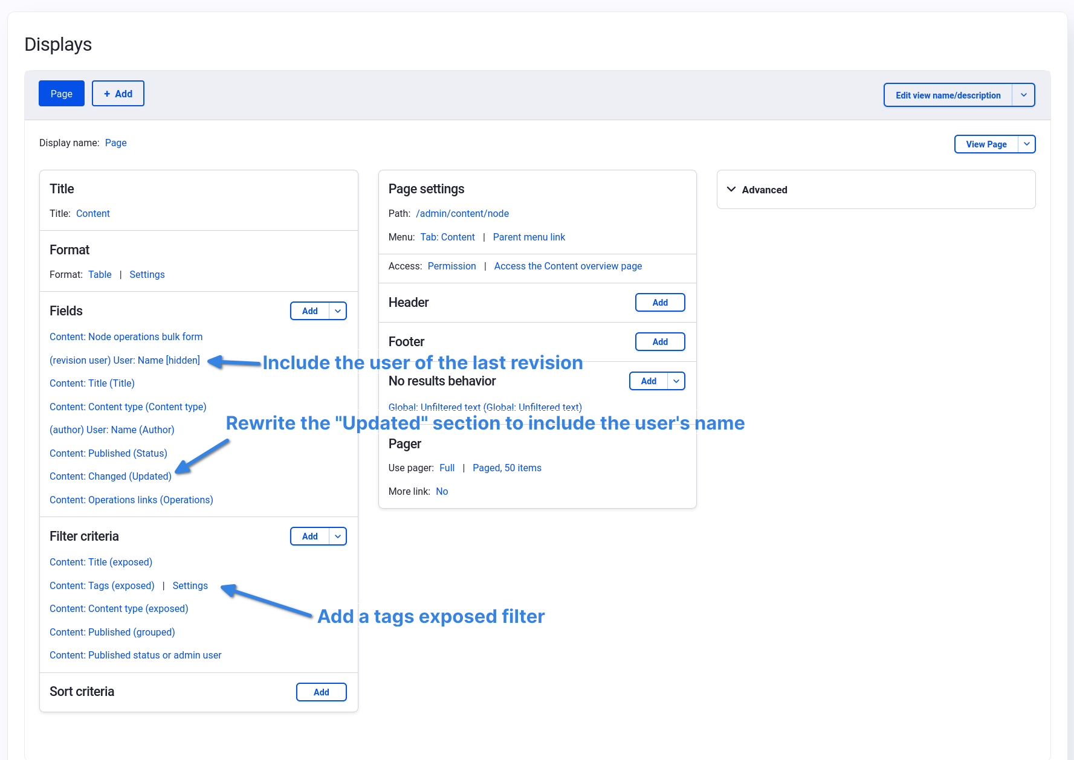The height and width of the screenshot is (760, 1074).
Task: Click the Content: Changed (Updated) field
Action: [x=111, y=477]
